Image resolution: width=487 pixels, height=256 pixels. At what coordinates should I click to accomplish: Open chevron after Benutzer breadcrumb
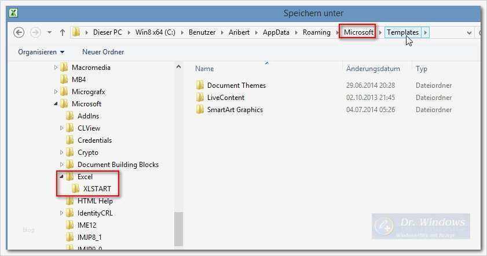pyautogui.click(x=222, y=32)
